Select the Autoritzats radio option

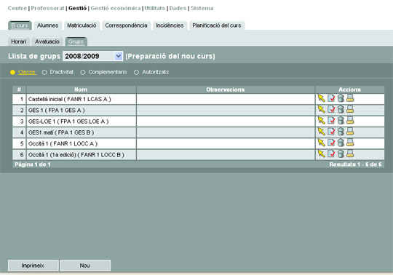[x=136, y=72]
